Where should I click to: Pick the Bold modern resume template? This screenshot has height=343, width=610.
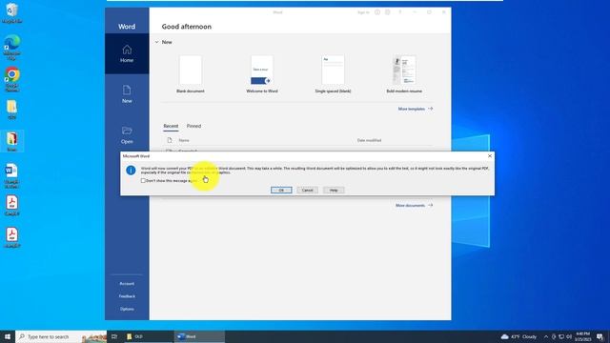click(x=404, y=74)
